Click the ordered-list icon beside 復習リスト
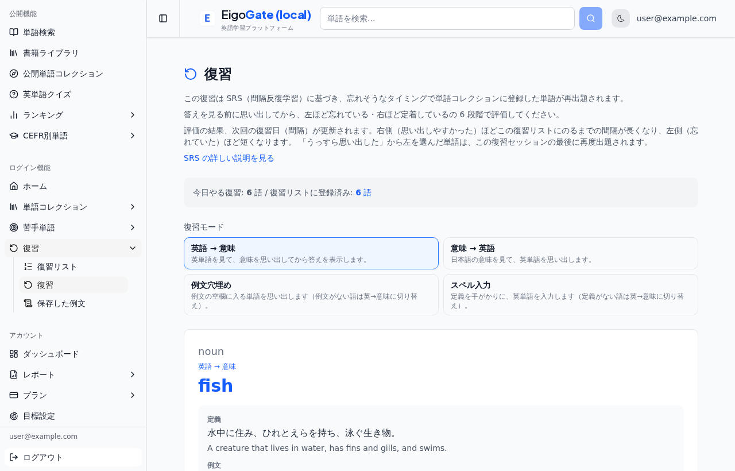This screenshot has width=735, height=471. coord(28,267)
